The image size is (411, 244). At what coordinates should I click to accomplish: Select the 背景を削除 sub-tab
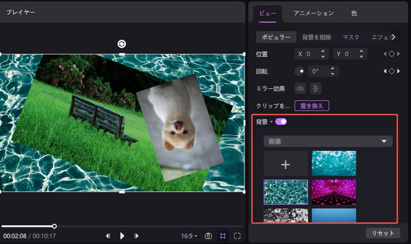pyautogui.click(x=317, y=37)
